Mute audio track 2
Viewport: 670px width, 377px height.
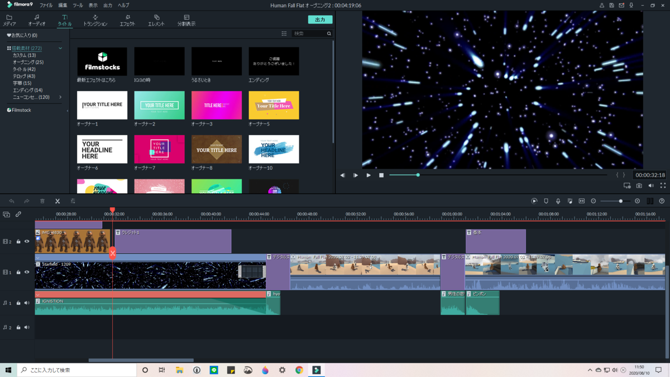pyautogui.click(x=27, y=328)
